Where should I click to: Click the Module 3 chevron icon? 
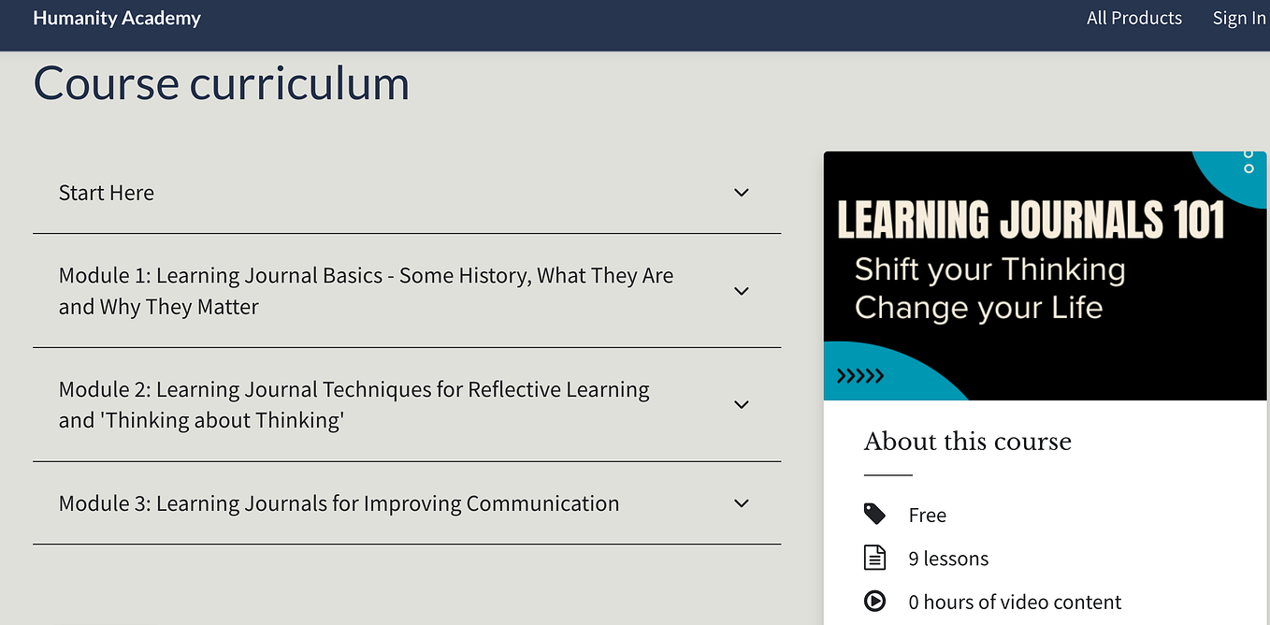(741, 503)
